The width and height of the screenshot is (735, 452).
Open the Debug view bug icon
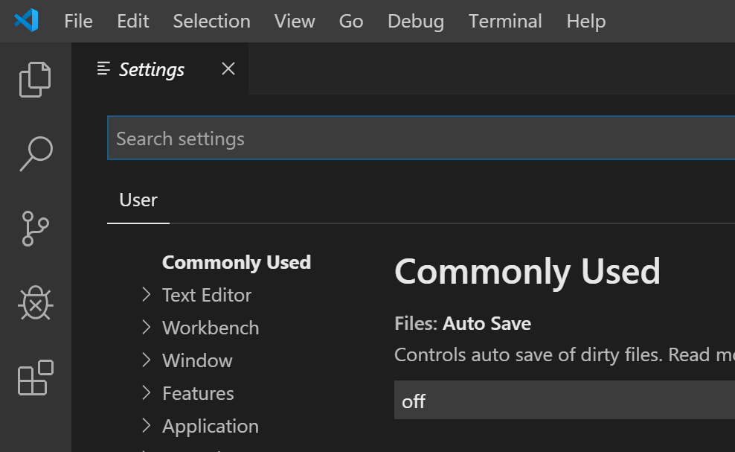(35, 303)
